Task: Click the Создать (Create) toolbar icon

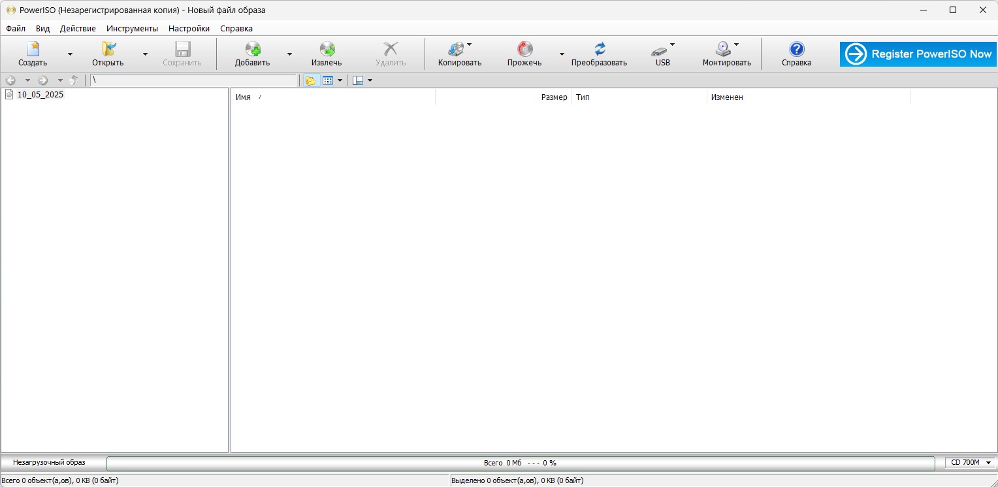Action: coord(33,49)
